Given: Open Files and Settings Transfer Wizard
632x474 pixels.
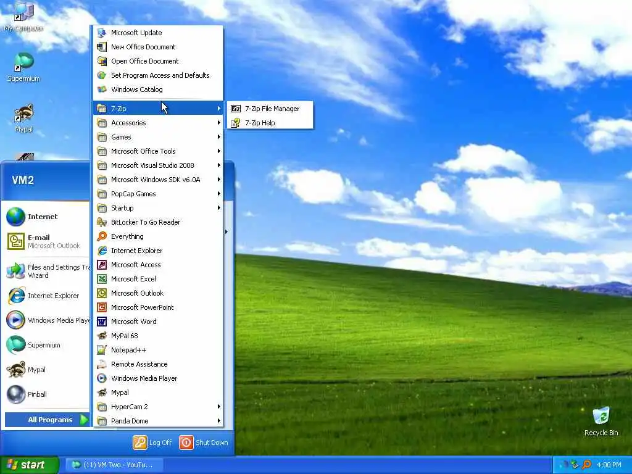Looking at the screenshot, I should point(47,271).
